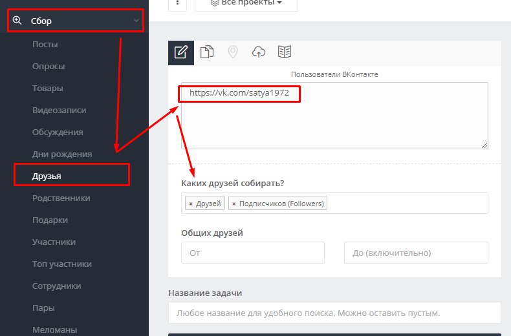The height and width of the screenshot is (336, 511).
Task: Open the Посты menu item
Action: pos(45,45)
